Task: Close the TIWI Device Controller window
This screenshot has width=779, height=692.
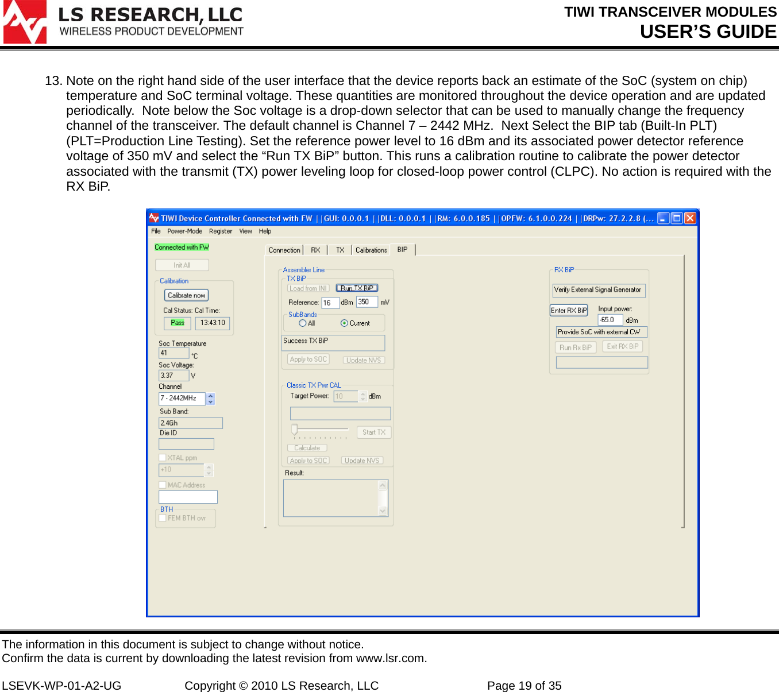Action: tap(690, 218)
